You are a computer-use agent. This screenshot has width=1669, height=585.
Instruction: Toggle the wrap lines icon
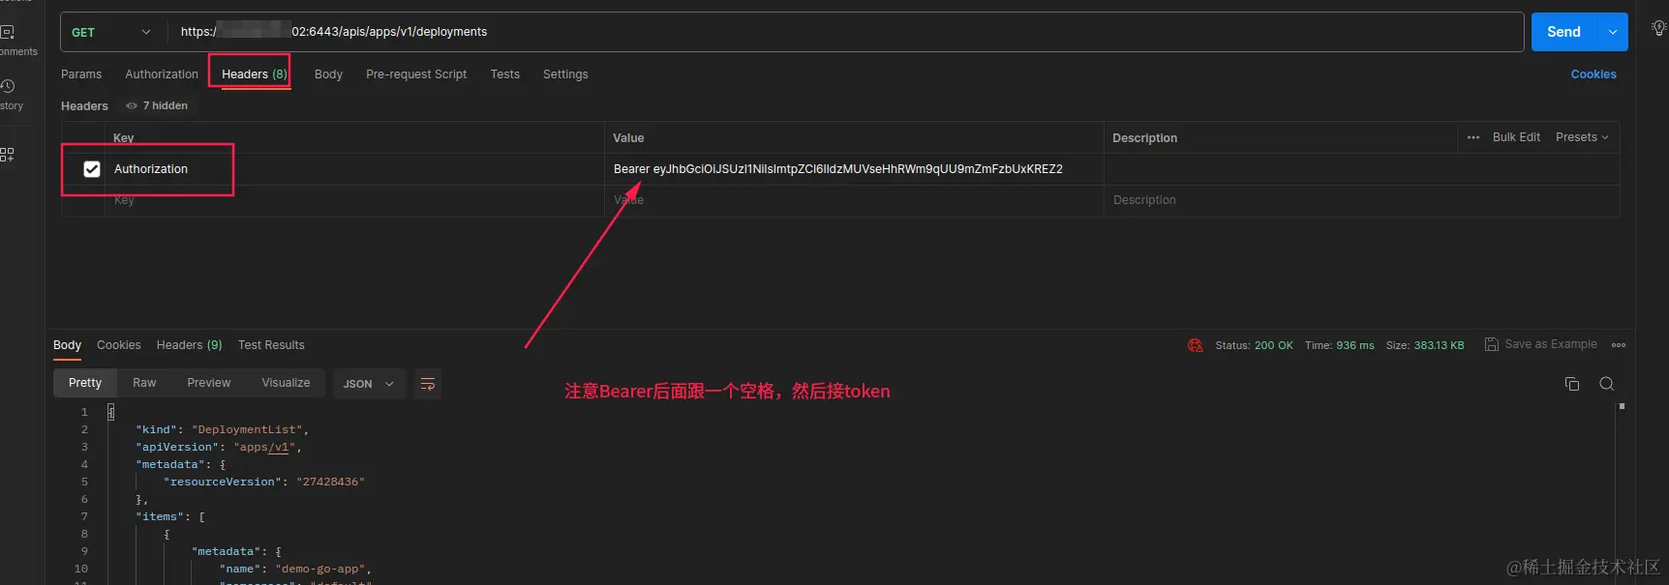(x=428, y=384)
